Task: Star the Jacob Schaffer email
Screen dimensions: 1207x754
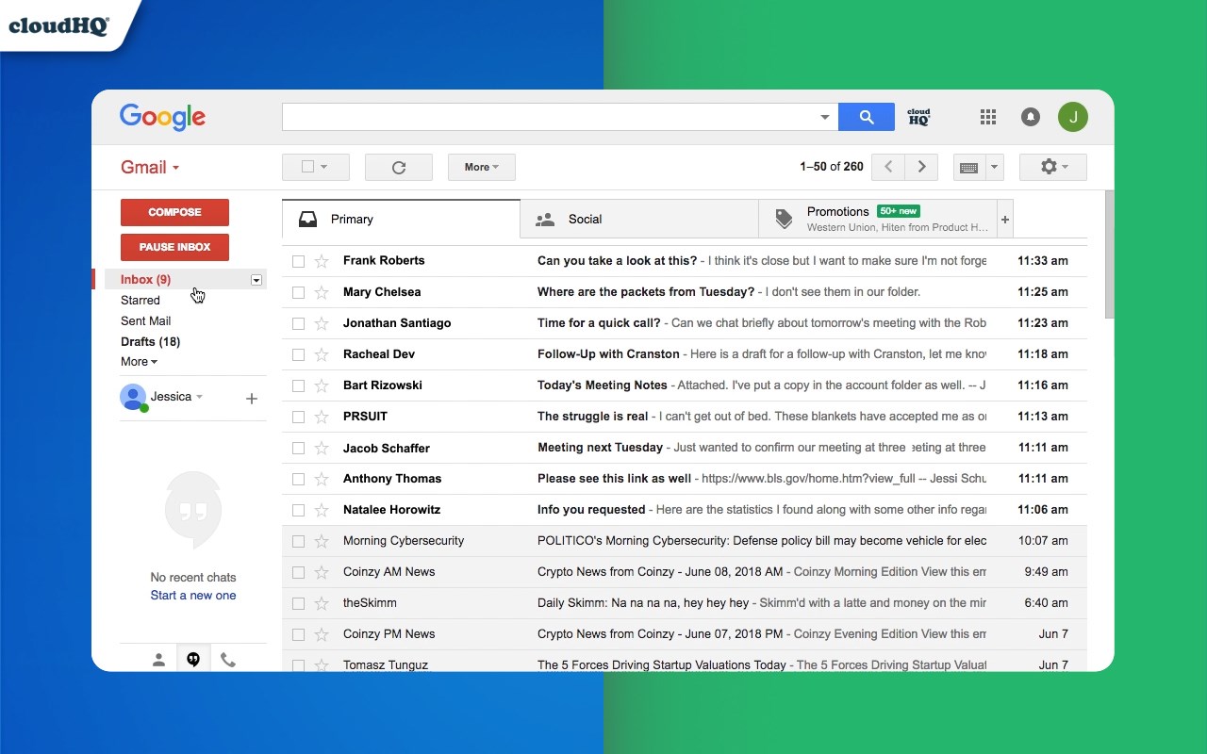Action: 322,448
